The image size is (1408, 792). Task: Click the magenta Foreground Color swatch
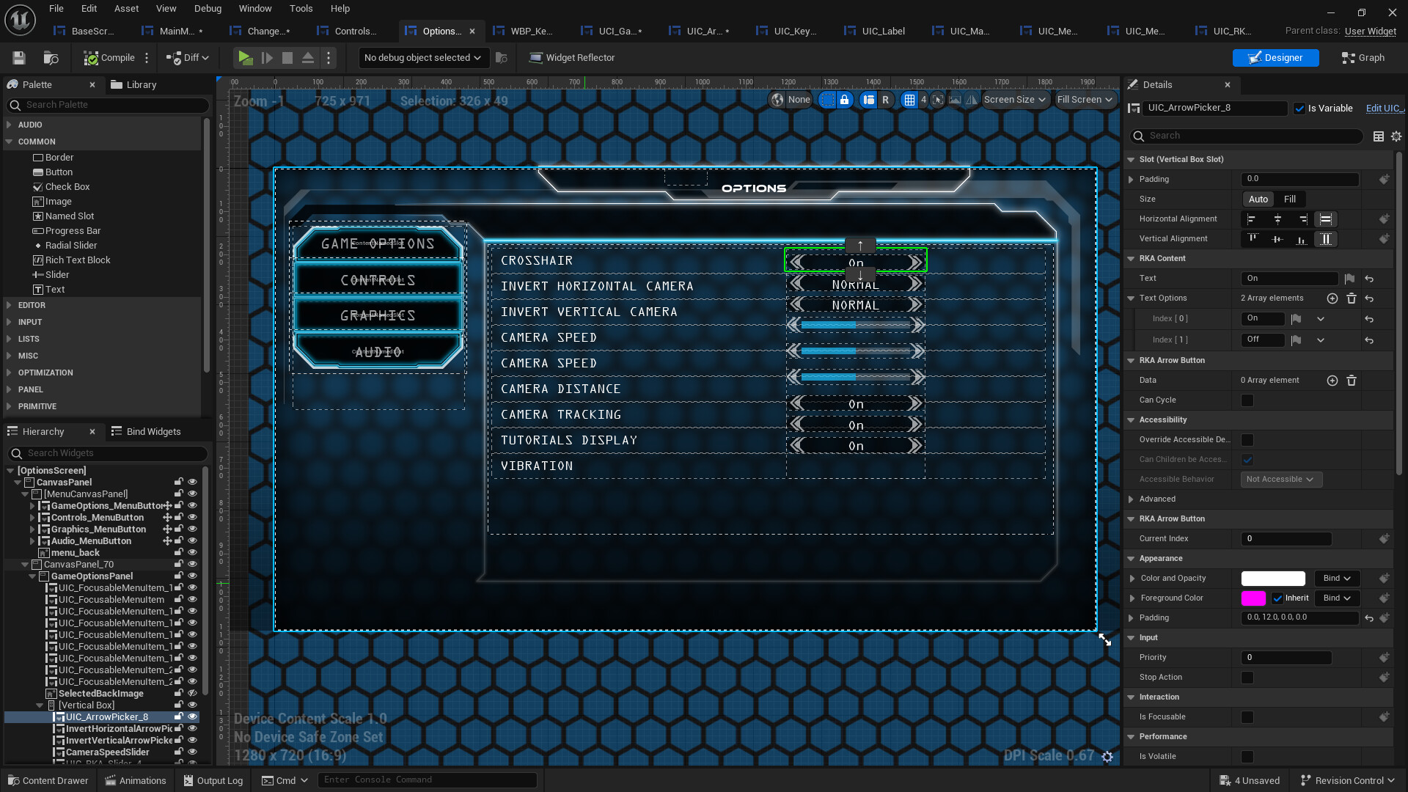click(x=1254, y=598)
